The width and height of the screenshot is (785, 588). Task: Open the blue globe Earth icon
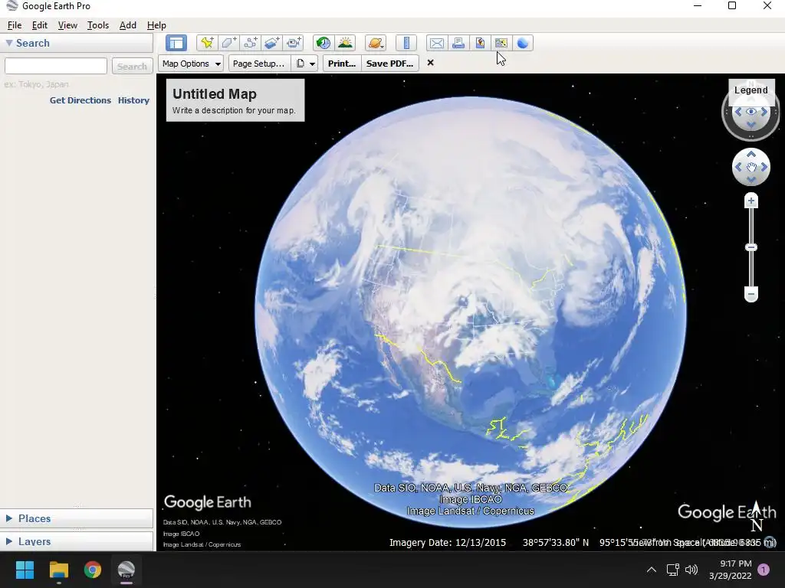[523, 43]
